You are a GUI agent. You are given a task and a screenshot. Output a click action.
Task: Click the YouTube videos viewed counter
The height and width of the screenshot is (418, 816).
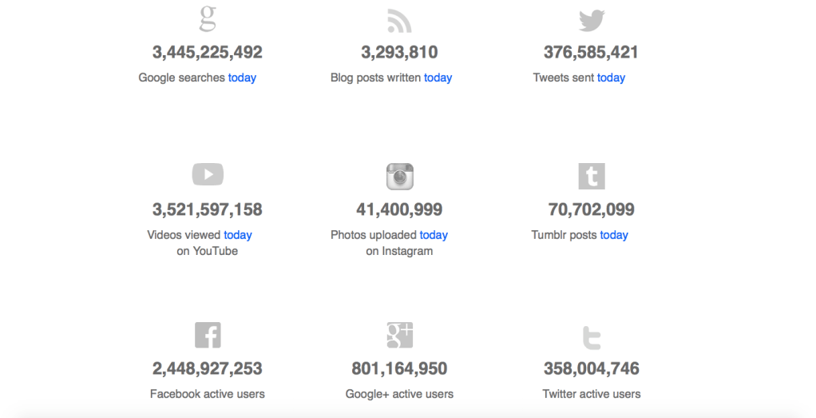click(208, 209)
